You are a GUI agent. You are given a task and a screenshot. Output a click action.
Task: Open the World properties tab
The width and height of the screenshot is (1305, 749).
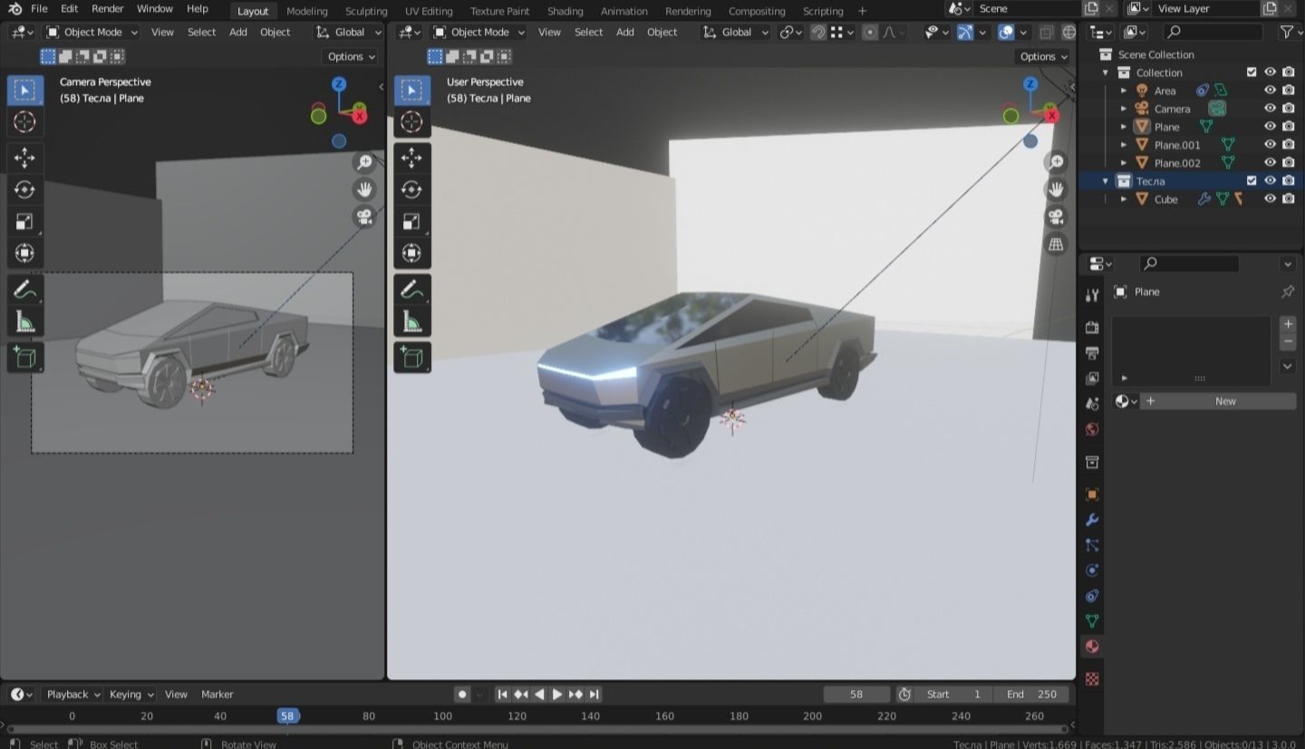1092,428
